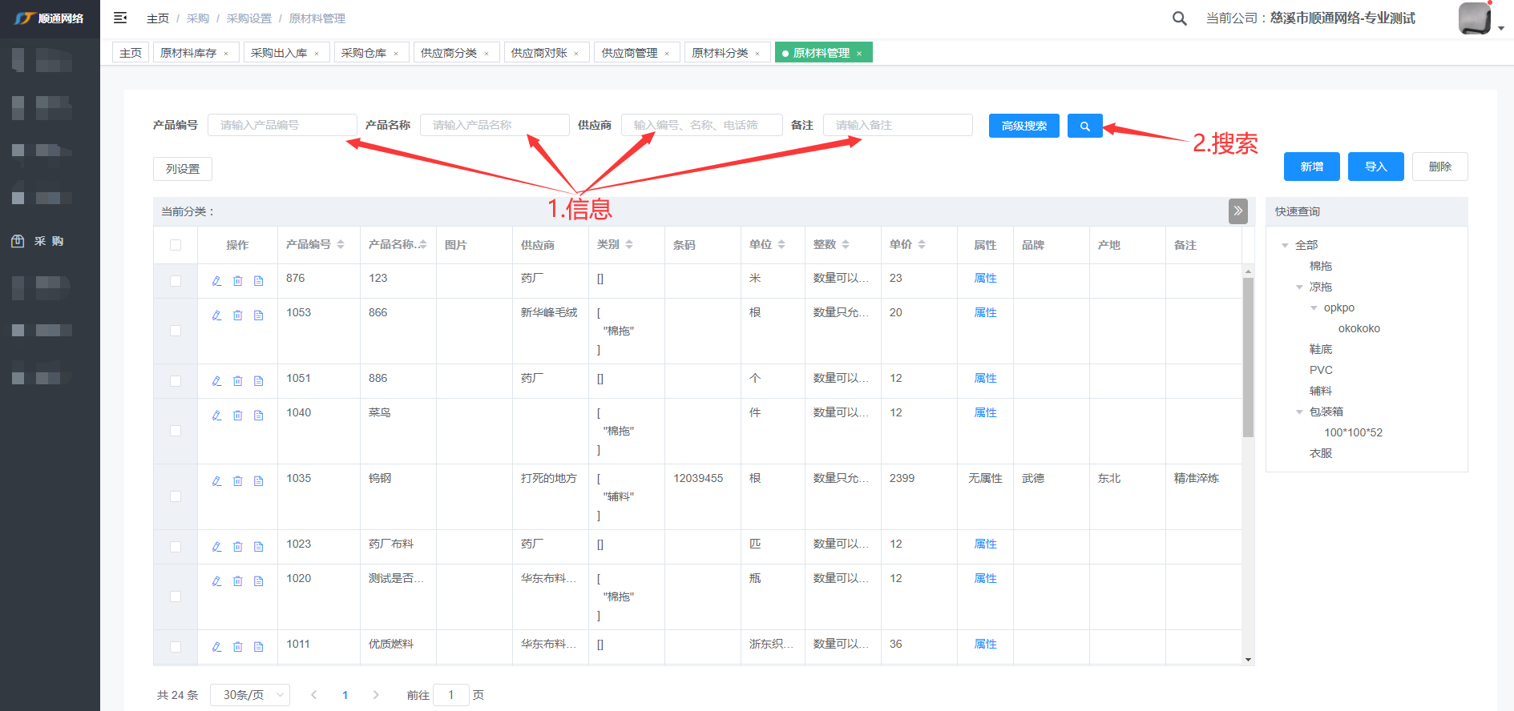The image size is (1514, 711).
Task: Click the delete trash icon for product 1053
Action: [x=237, y=315]
